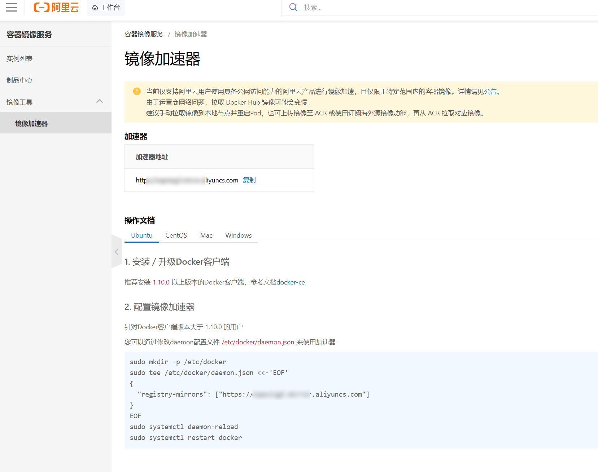The width and height of the screenshot is (598, 472).
Task: Switch to the Mac tab
Action: [206, 235]
